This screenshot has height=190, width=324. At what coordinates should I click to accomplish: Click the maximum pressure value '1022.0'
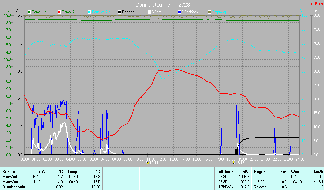244,182
